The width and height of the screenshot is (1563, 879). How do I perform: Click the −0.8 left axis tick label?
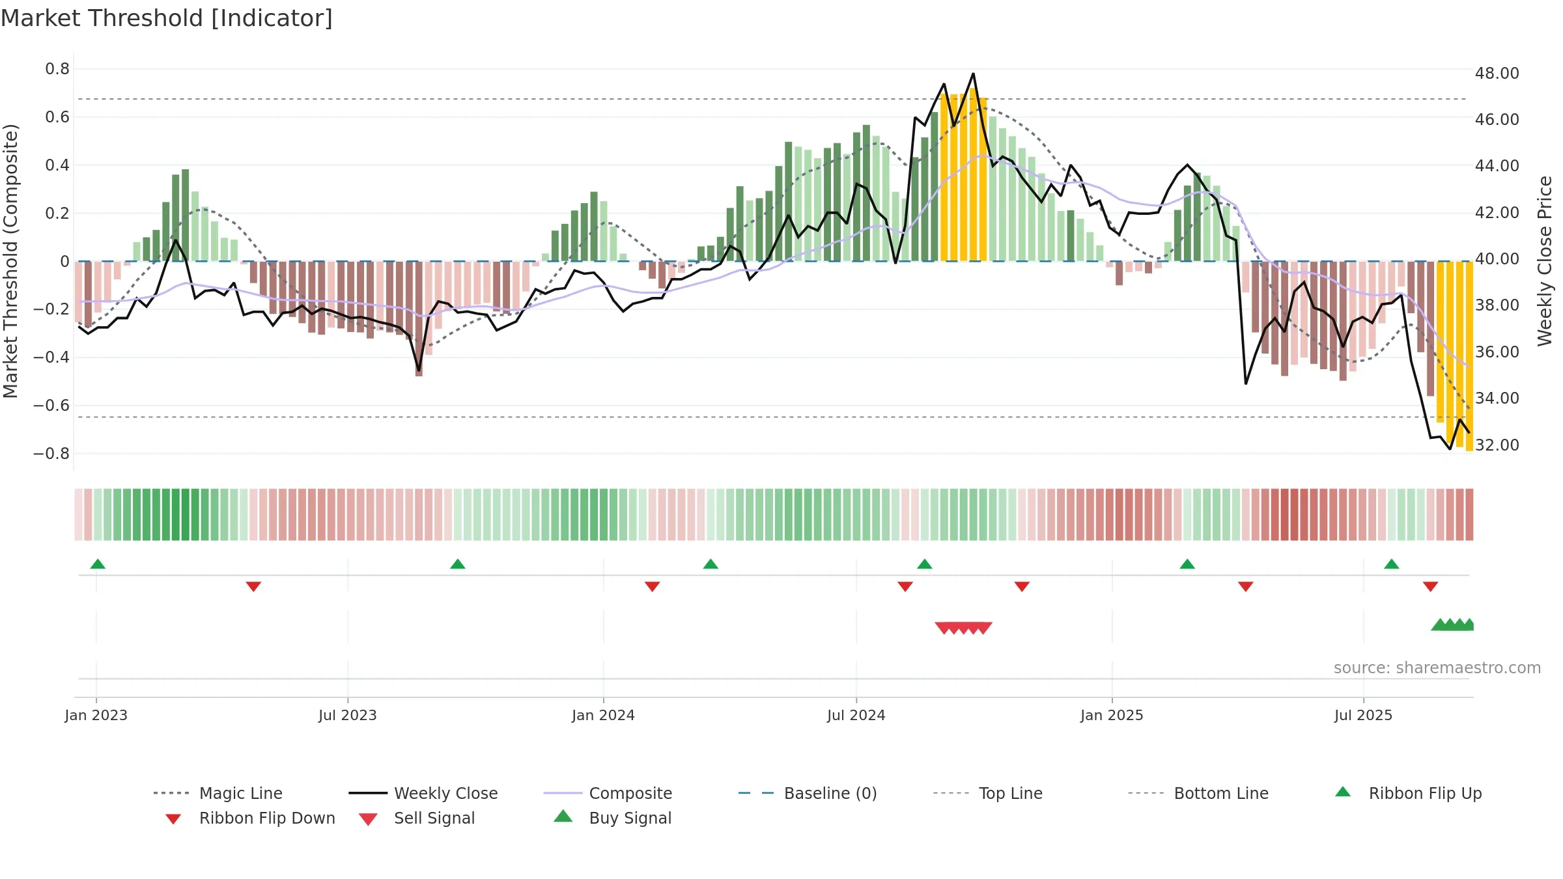point(51,454)
